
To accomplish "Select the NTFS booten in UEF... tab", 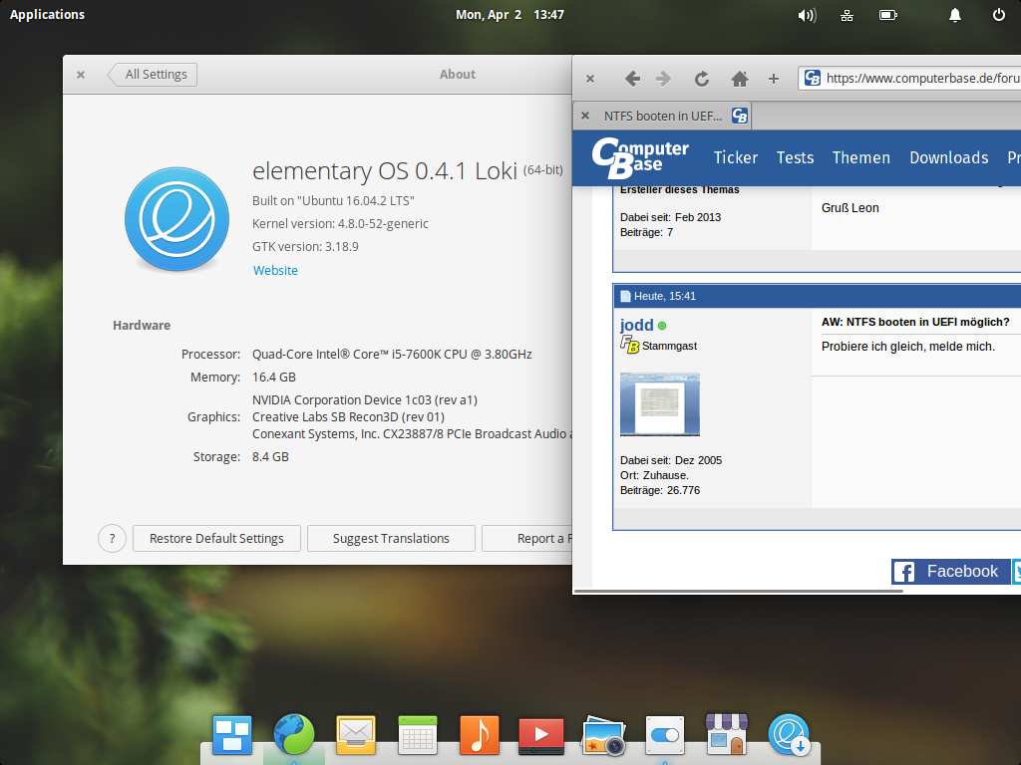I will pyautogui.click(x=663, y=116).
